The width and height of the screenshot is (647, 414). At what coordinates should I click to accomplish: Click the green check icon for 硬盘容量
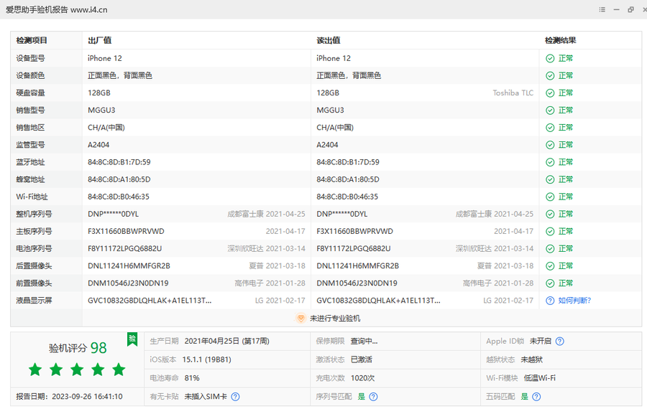point(550,93)
